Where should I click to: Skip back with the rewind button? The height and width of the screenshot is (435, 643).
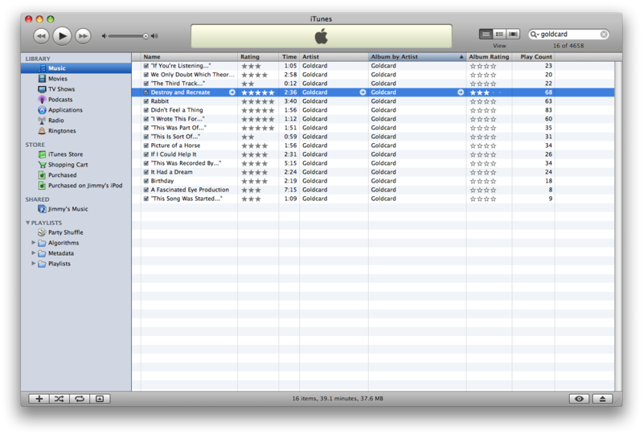tap(41, 36)
